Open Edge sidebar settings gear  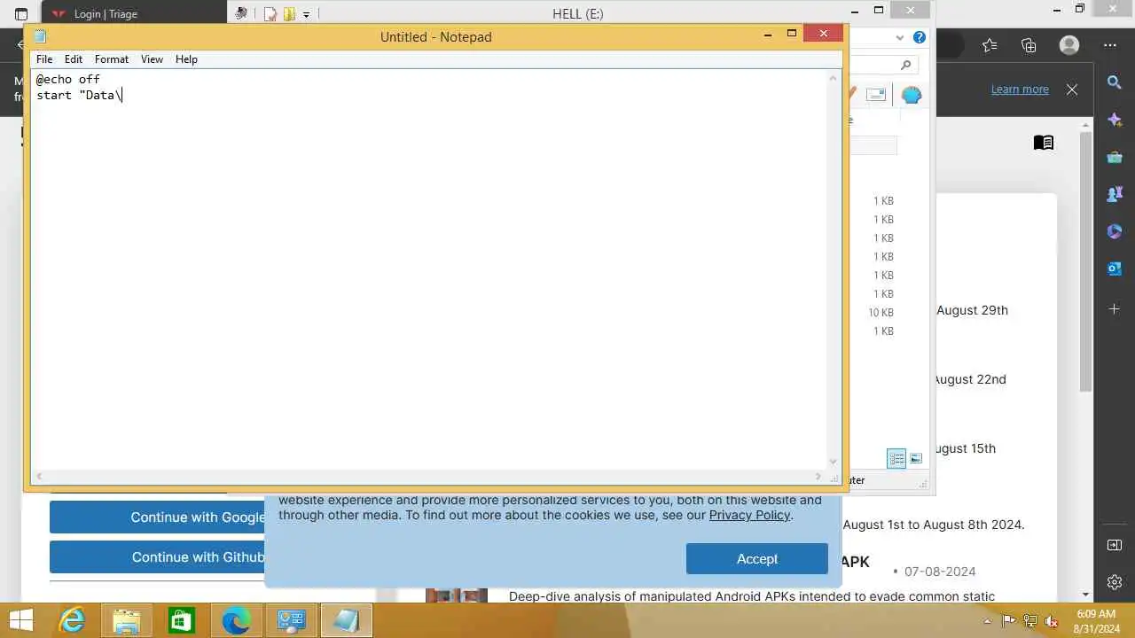point(1115,582)
